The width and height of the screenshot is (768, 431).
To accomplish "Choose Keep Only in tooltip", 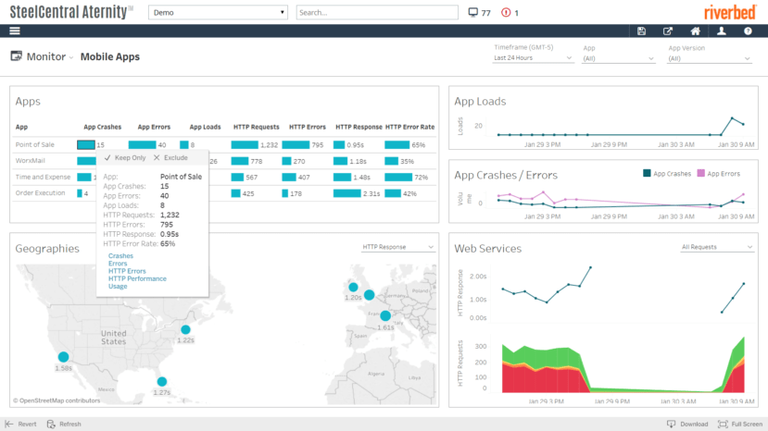I will pyautogui.click(x=125, y=157).
